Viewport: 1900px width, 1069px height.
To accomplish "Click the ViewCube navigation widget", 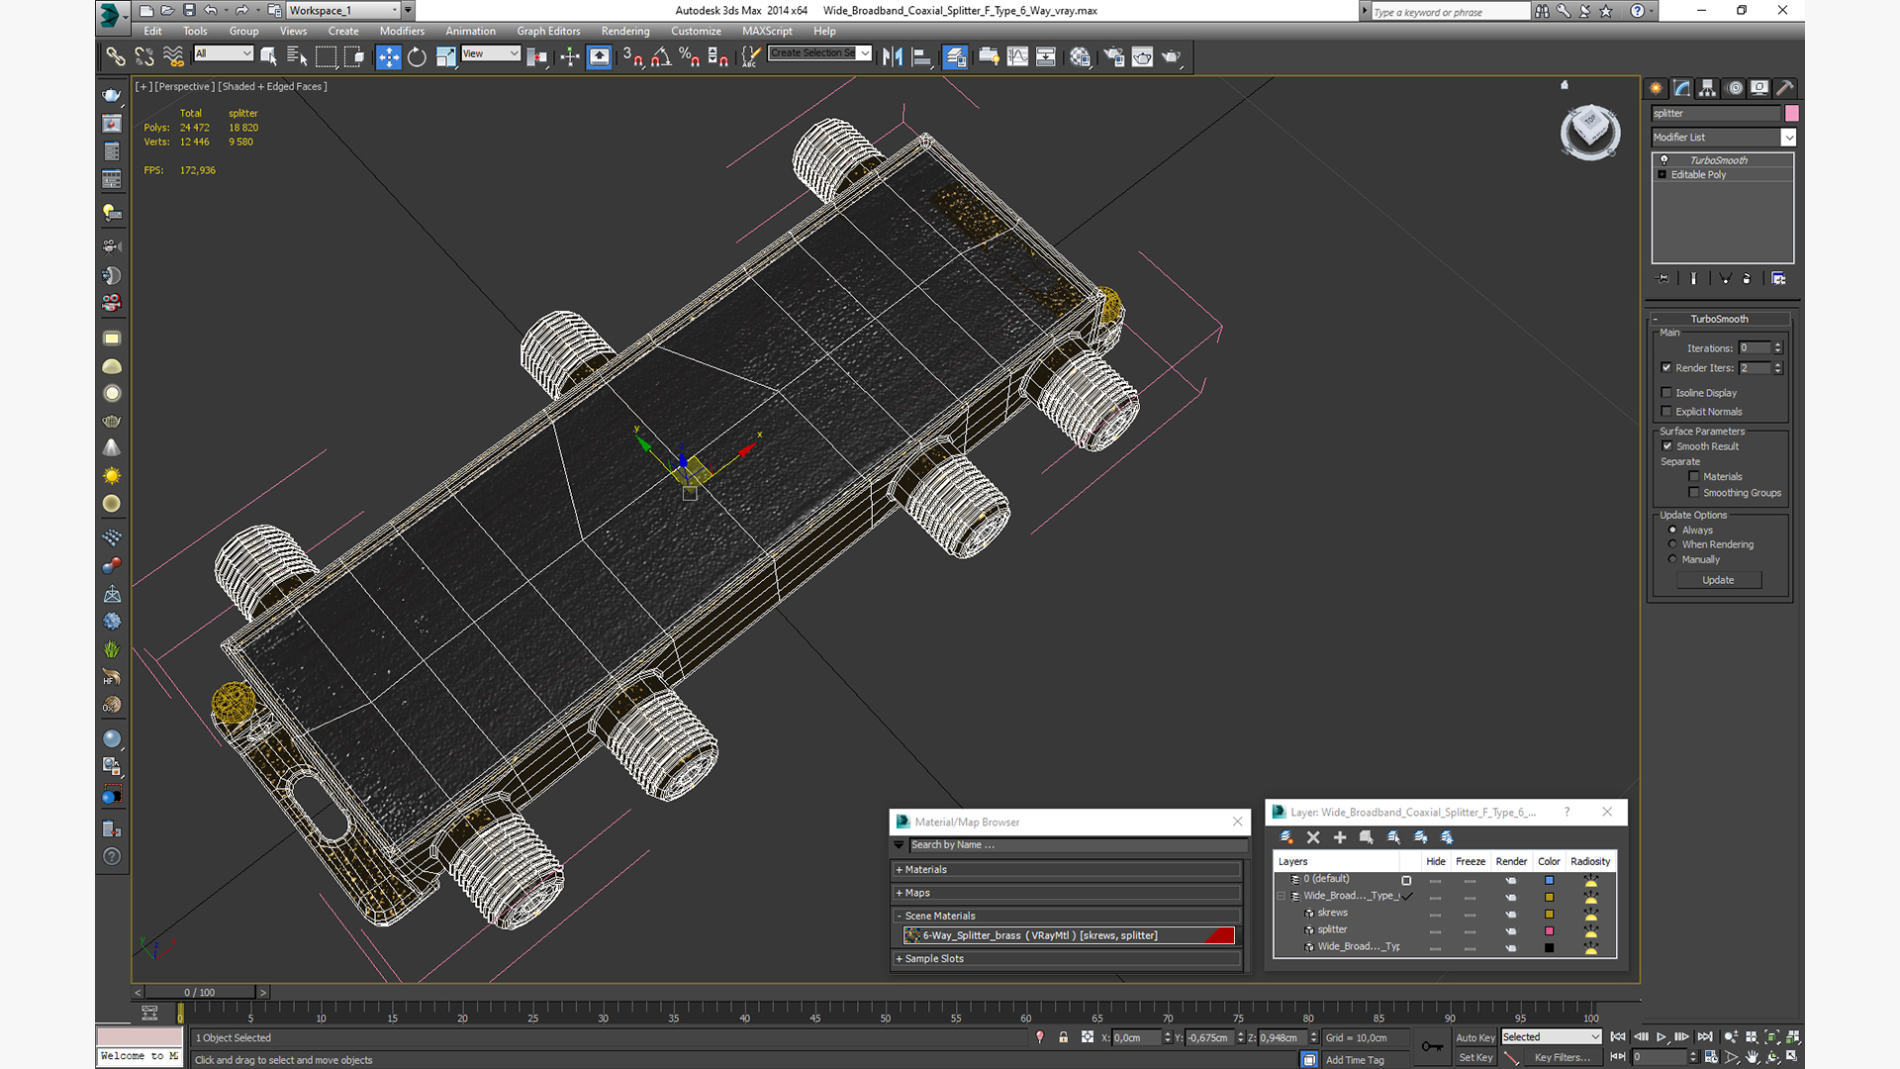I will coord(1590,132).
